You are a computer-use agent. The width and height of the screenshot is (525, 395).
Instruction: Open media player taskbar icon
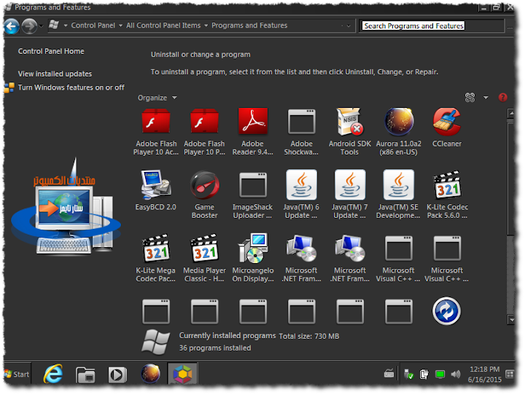(117, 375)
